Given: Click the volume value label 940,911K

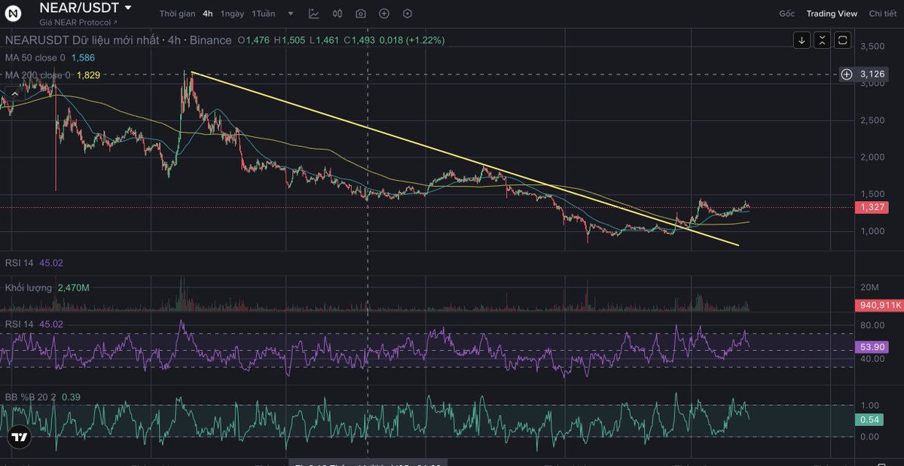Looking at the screenshot, I should (878, 306).
